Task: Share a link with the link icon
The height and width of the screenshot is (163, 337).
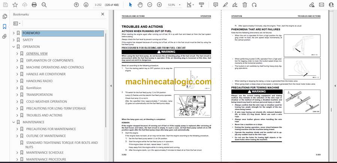Action: 312,5
